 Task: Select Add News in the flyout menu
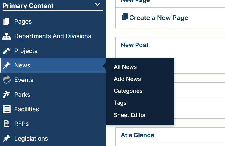(x=127, y=79)
